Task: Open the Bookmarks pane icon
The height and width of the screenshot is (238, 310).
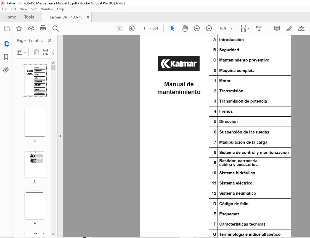Action: (x=6, y=57)
